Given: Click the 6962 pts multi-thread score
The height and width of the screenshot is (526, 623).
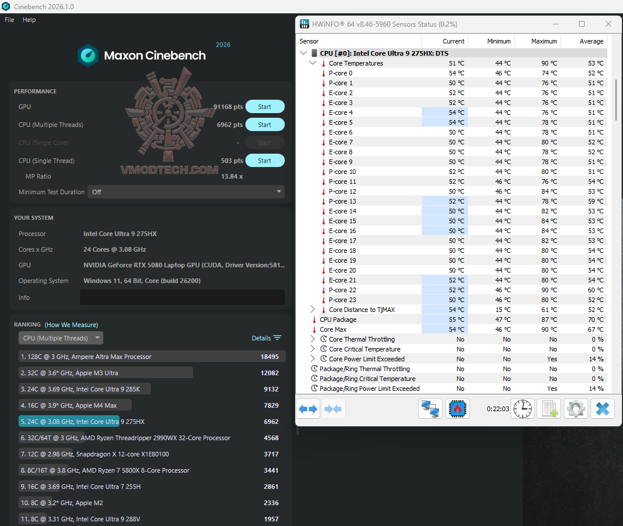Looking at the screenshot, I should [x=230, y=125].
